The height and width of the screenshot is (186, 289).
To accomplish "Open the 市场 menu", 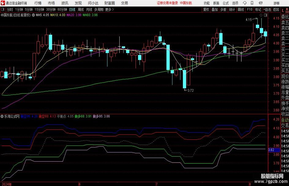I will tap(51, 3).
